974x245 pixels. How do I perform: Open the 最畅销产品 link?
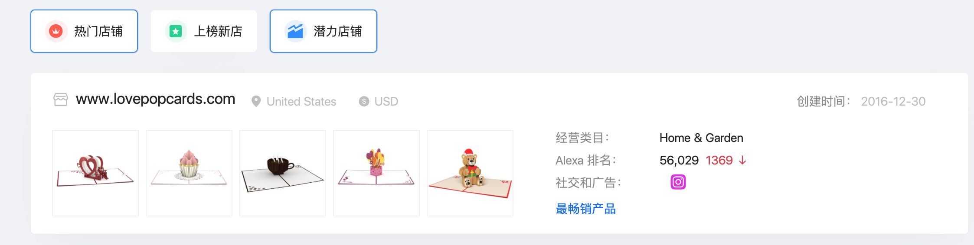coord(585,209)
